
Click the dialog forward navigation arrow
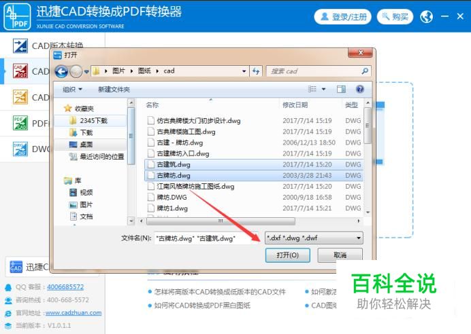pyautogui.click(x=76, y=71)
